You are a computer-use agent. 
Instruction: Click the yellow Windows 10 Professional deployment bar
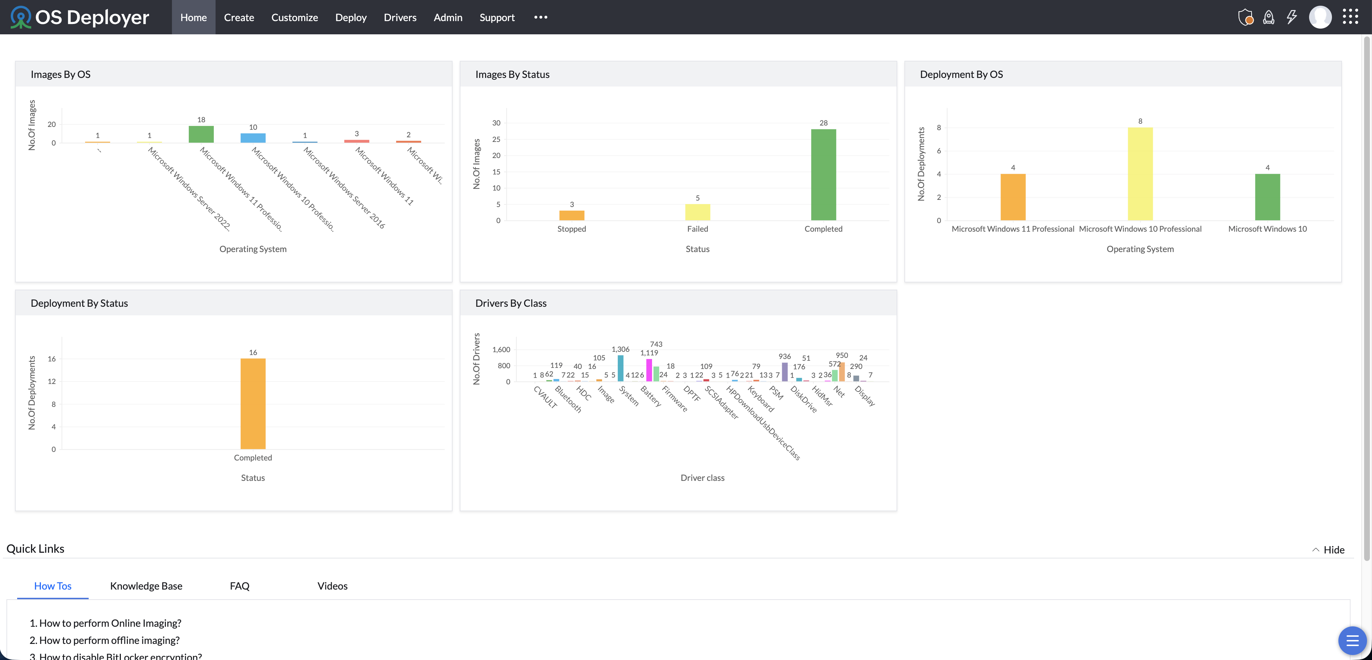(x=1140, y=174)
